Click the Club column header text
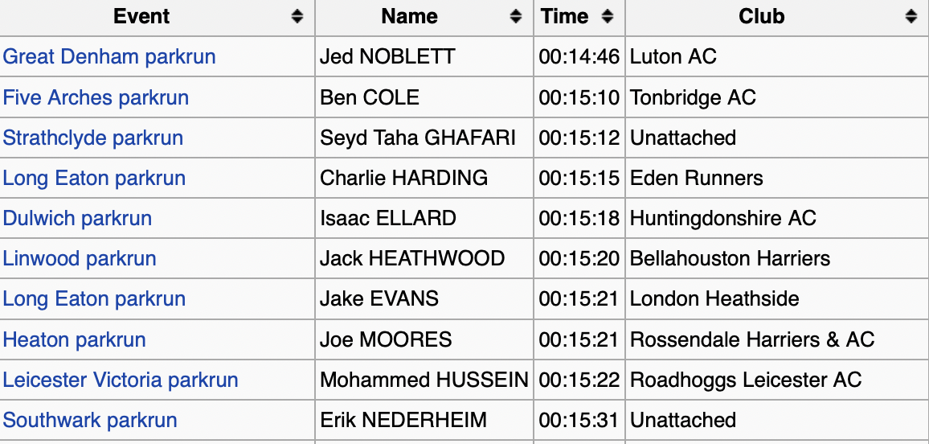This screenshot has width=929, height=444. point(761,17)
